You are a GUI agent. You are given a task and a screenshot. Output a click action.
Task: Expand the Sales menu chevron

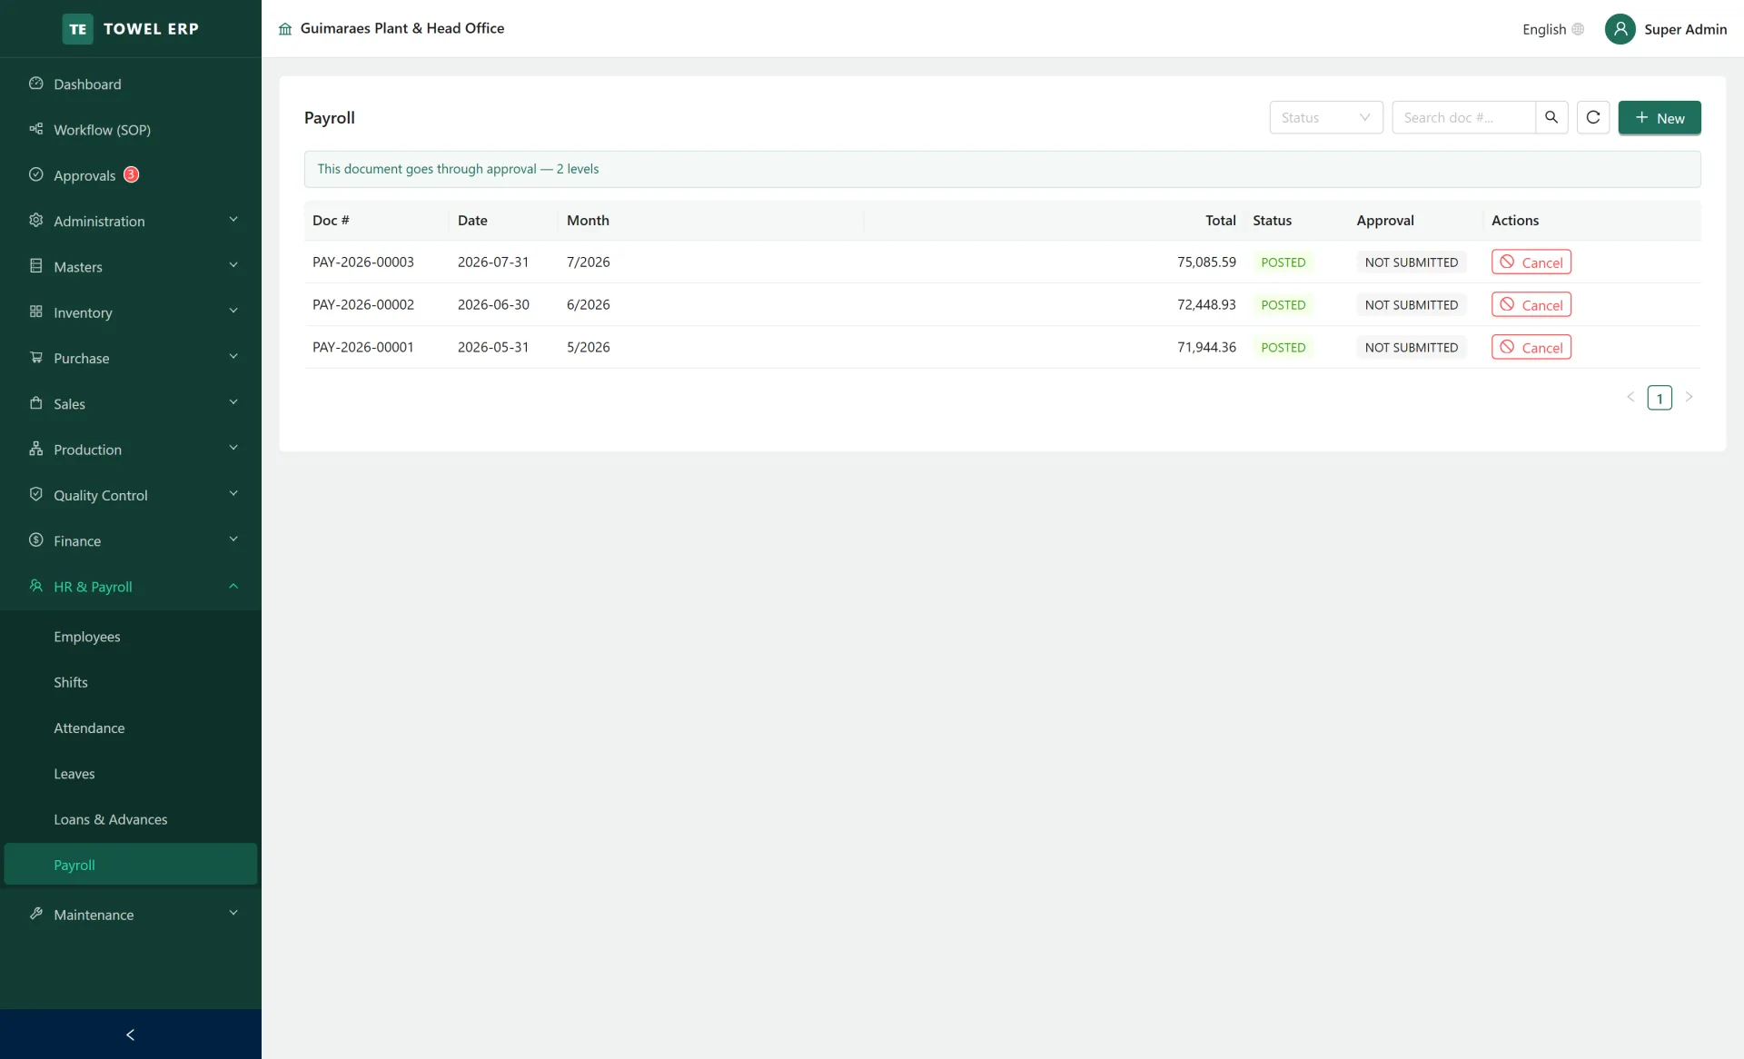(233, 402)
